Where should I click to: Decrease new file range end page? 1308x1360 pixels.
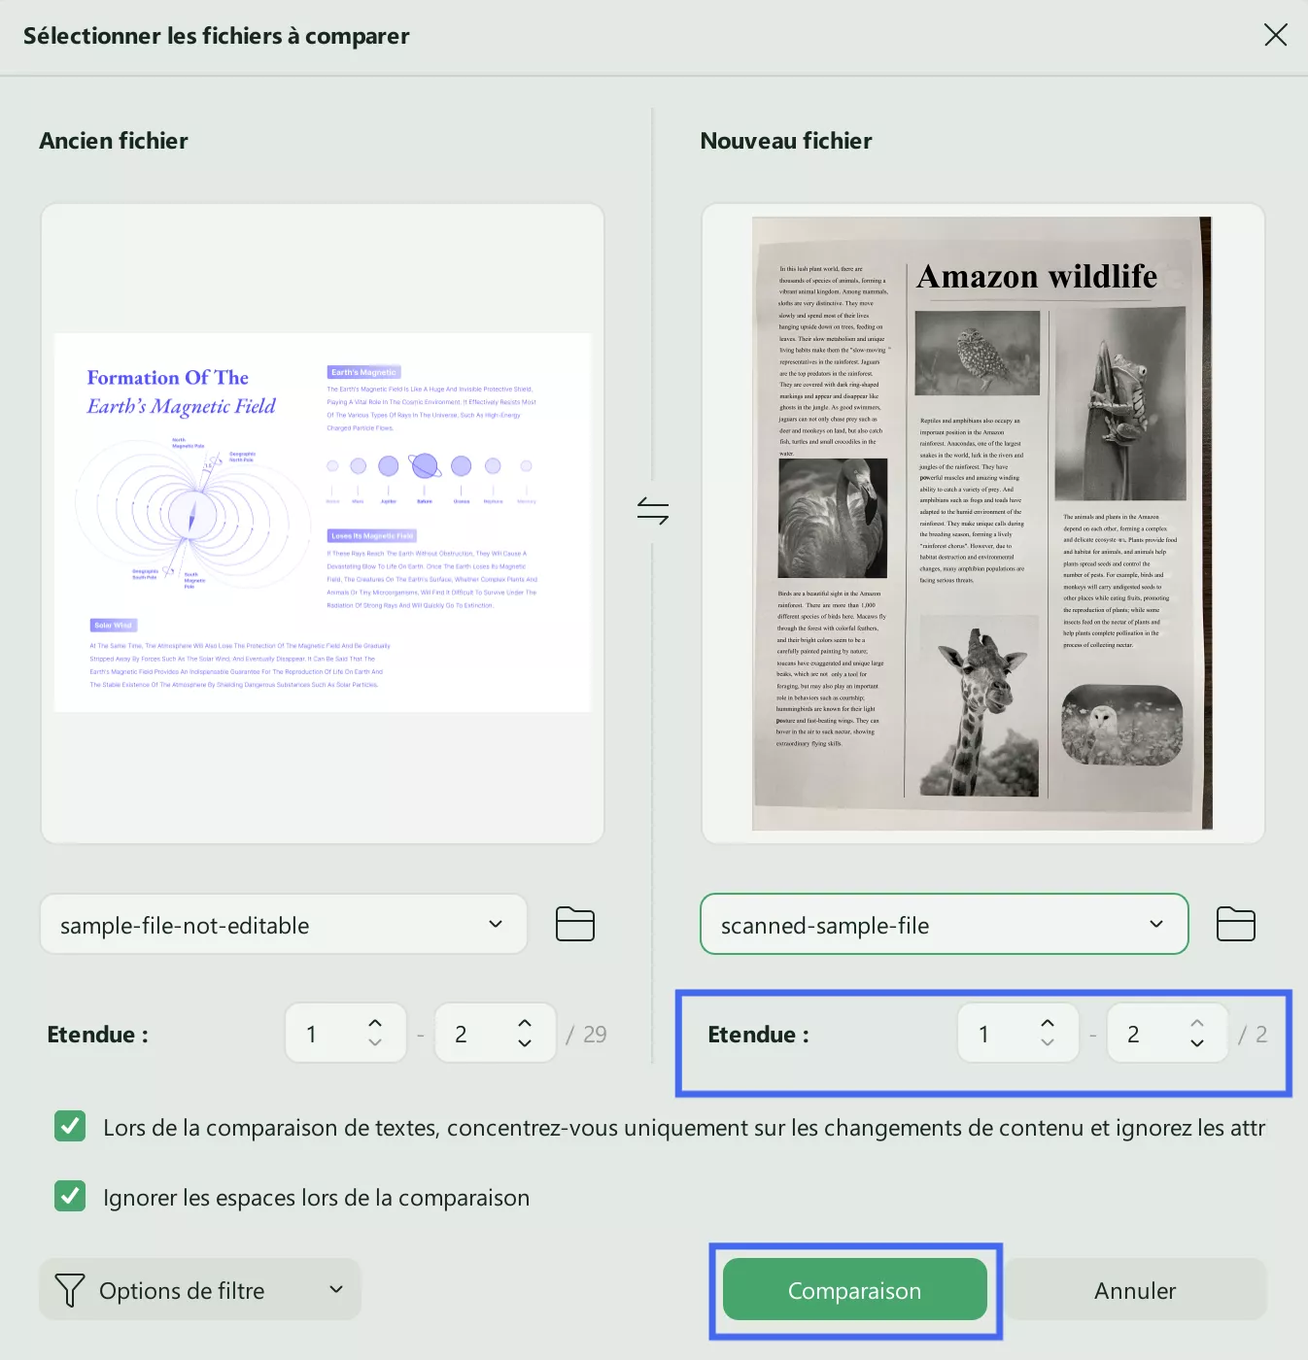pyautogui.click(x=1197, y=1042)
